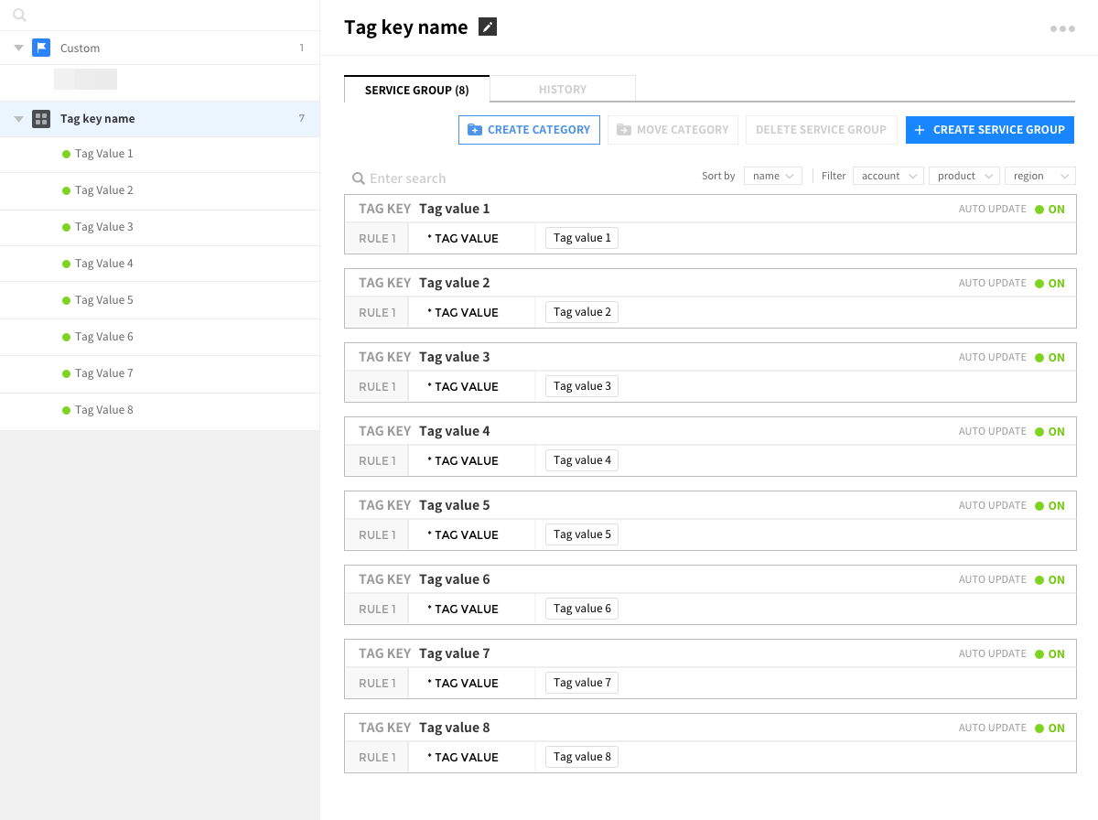The image size is (1098, 820).
Task: Click the Create Category button
Action: click(x=529, y=130)
